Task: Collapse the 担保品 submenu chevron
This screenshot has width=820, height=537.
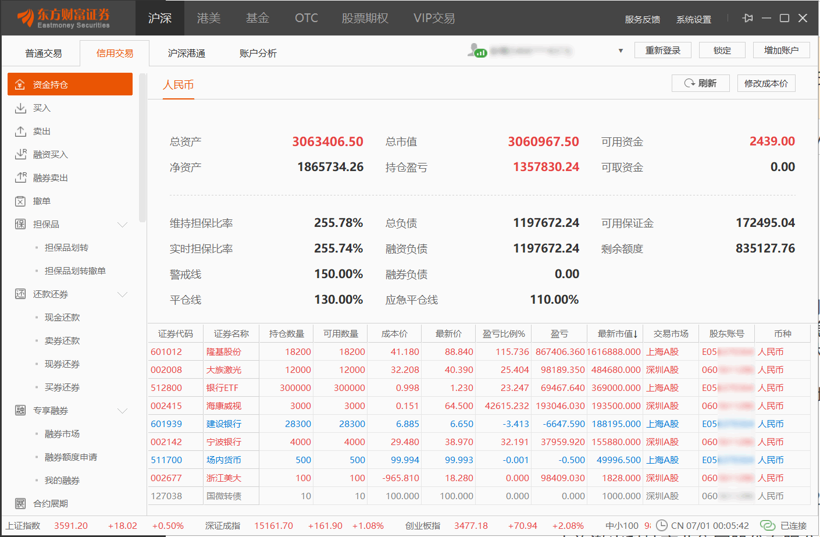Action: [x=123, y=225]
